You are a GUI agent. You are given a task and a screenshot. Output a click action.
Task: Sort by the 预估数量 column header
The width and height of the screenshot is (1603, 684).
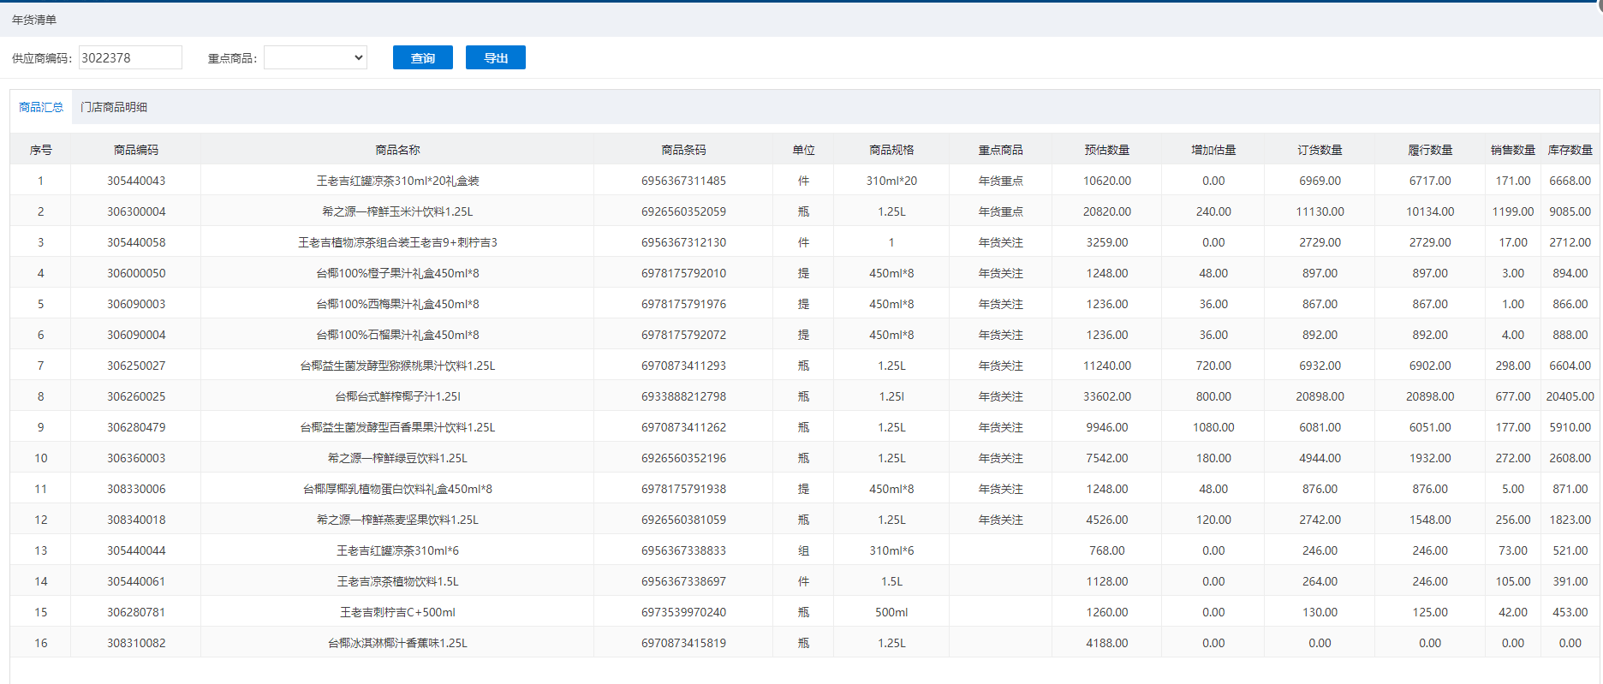pyautogui.click(x=1106, y=150)
